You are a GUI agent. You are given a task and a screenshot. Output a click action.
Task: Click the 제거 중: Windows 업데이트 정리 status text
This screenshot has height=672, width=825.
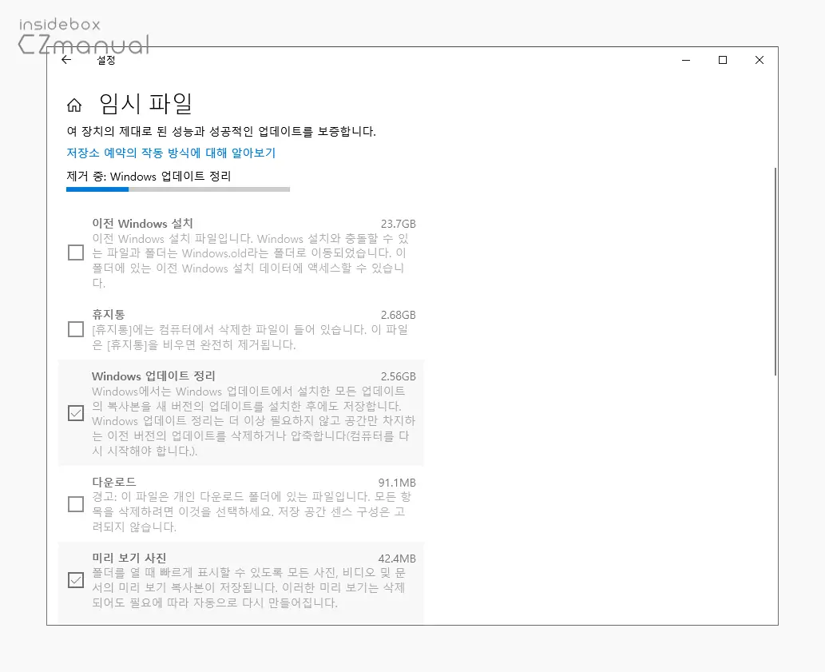tap(149, 177)
